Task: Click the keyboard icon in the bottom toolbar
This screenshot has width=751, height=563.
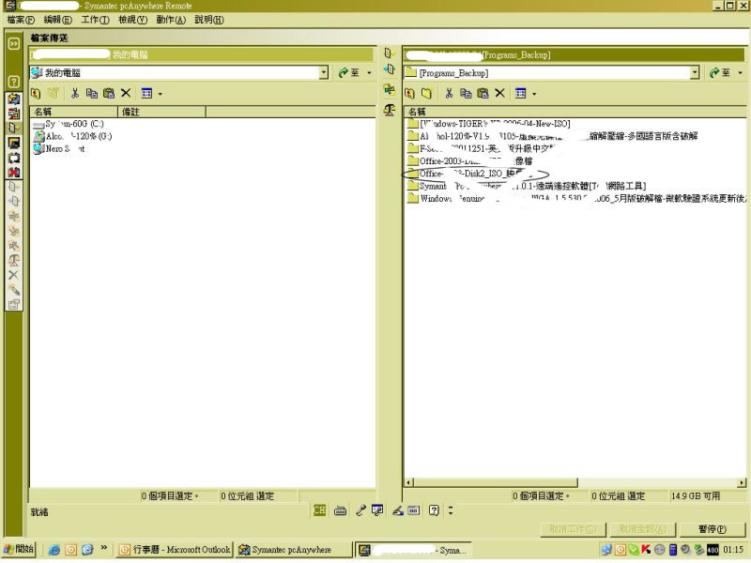Action: pos(341,510)
